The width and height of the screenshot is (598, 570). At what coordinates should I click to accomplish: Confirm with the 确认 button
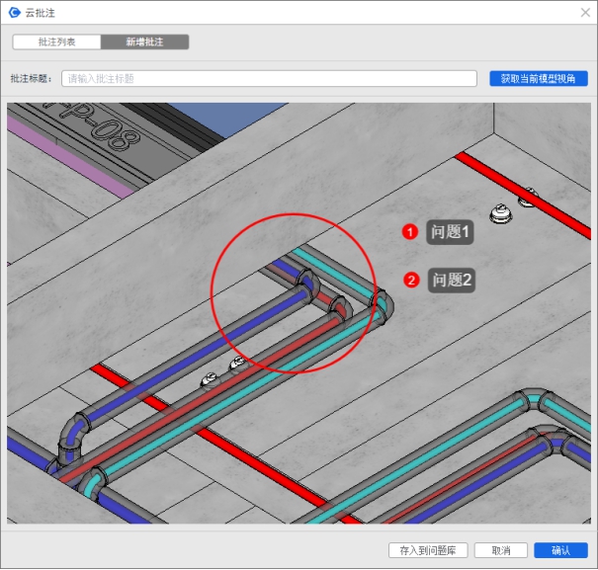point(560,550)
